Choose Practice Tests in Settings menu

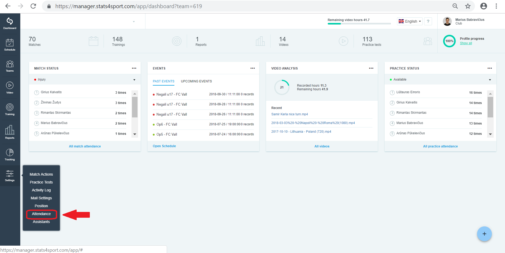pos(41,182)
